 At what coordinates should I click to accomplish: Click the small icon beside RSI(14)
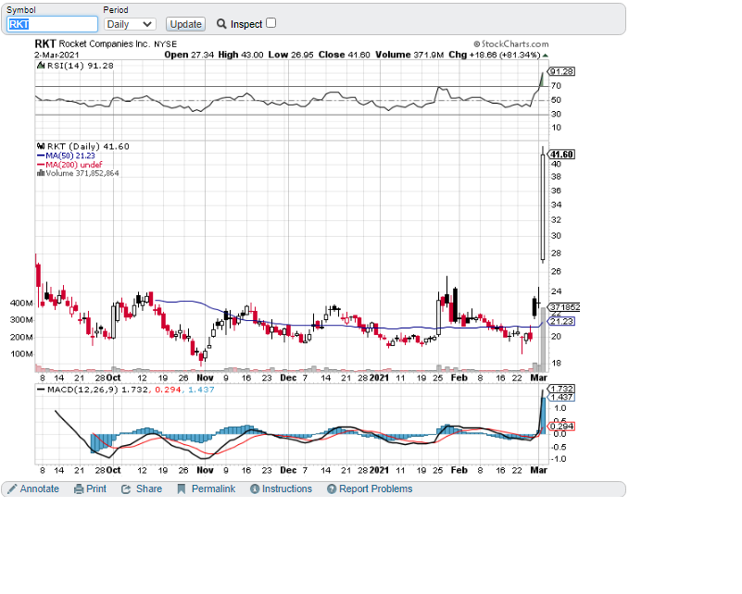pyautogui.click(x=41, y=66)
